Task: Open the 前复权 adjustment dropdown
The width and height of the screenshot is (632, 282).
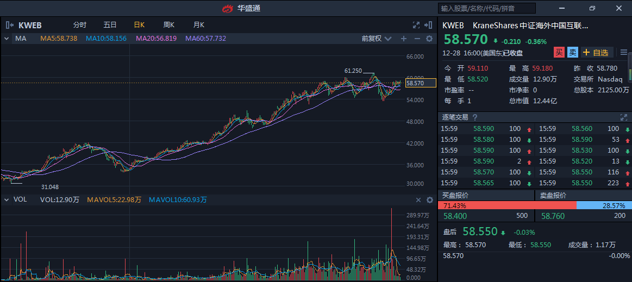Action: coord(376,39)
